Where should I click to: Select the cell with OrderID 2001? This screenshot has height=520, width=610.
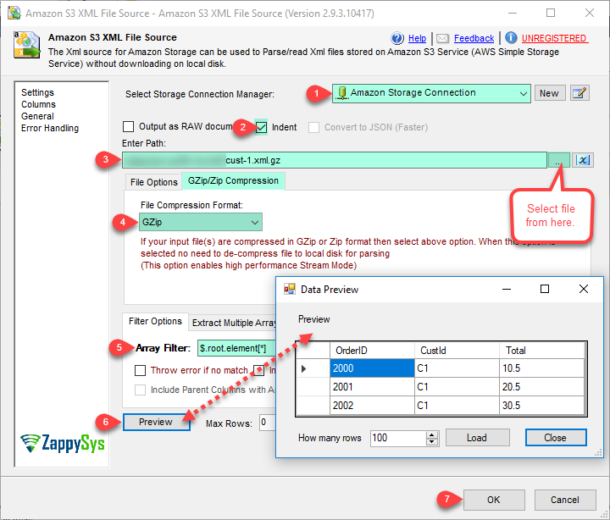pyautogui.click(x=372, y=386)
